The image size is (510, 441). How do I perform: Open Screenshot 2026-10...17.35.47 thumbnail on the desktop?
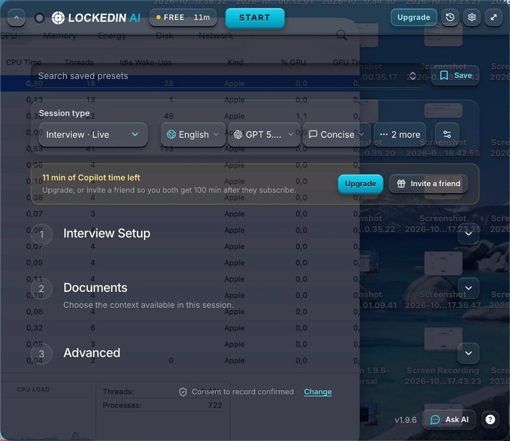[443, 263]
